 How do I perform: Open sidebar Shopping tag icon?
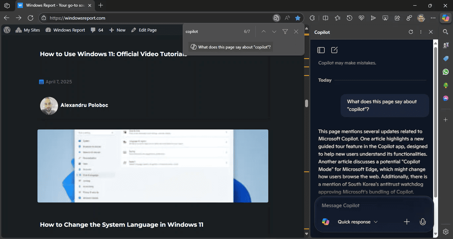[446, 58]
